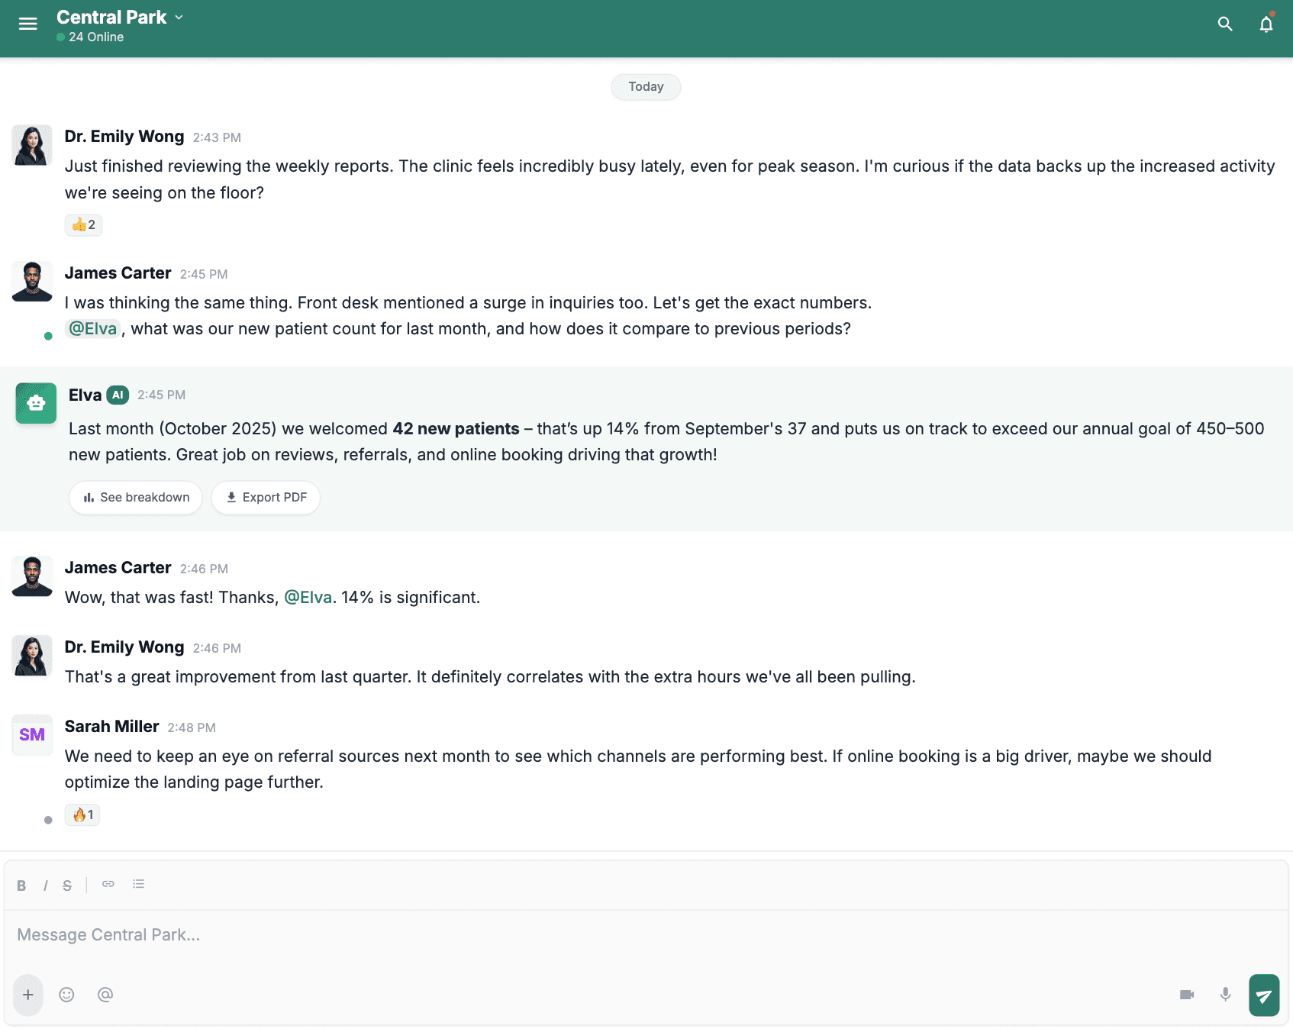Click the Export PDF button
Image resolution: width=1293 pixels, height=1029 pixels.
(266, 498)
